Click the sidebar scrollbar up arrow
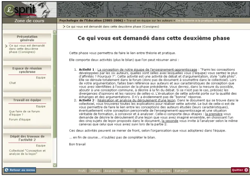The image size is (250, 176). click(x=55, y=32)
